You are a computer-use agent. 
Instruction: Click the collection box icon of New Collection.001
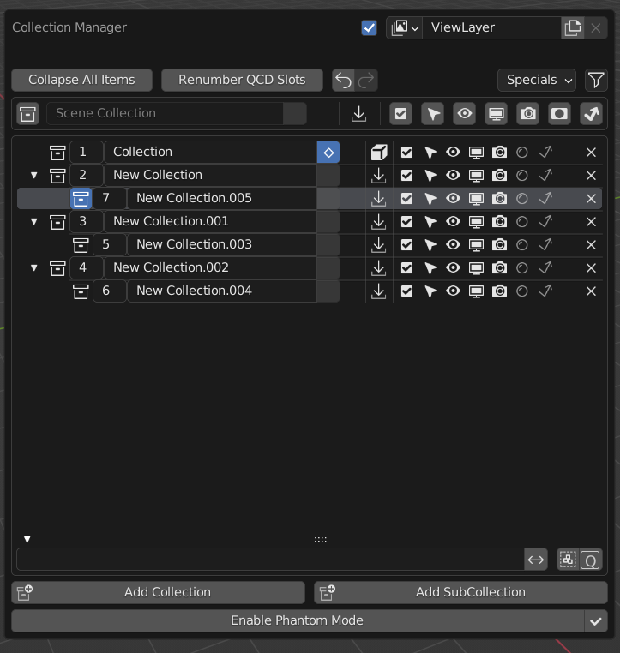point(57,222)
